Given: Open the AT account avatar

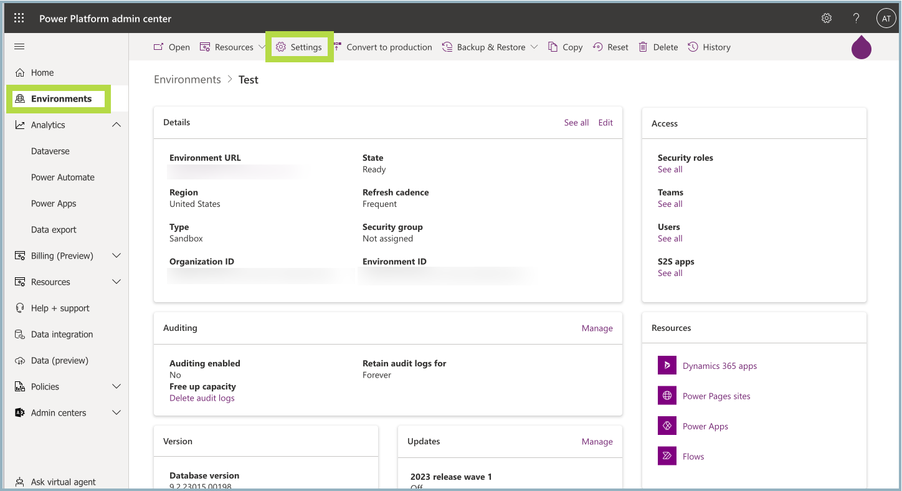Looking at the screenshot, I should pos(886,19).
